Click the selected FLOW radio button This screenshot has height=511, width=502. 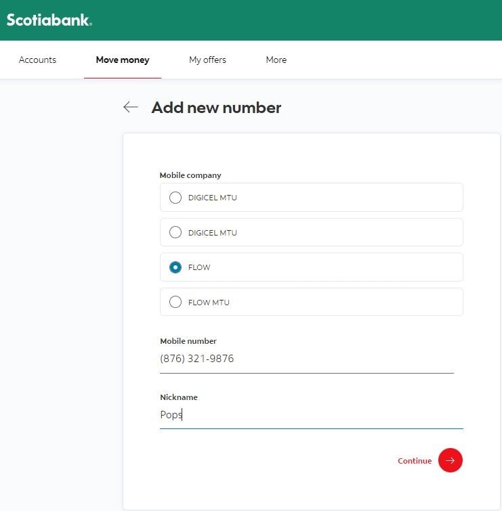click(x=175, y=267)
